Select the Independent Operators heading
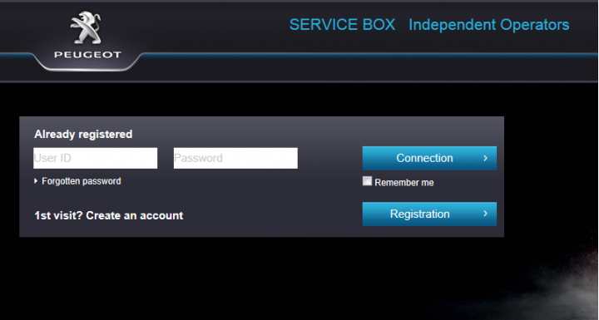Image resolution: width=599 pixels, height=320 pixels. coord(489,25)
